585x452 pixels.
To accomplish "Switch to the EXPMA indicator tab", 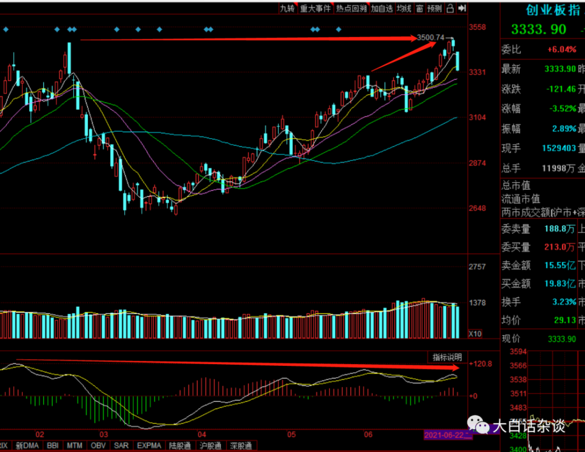I will [149, 446].
